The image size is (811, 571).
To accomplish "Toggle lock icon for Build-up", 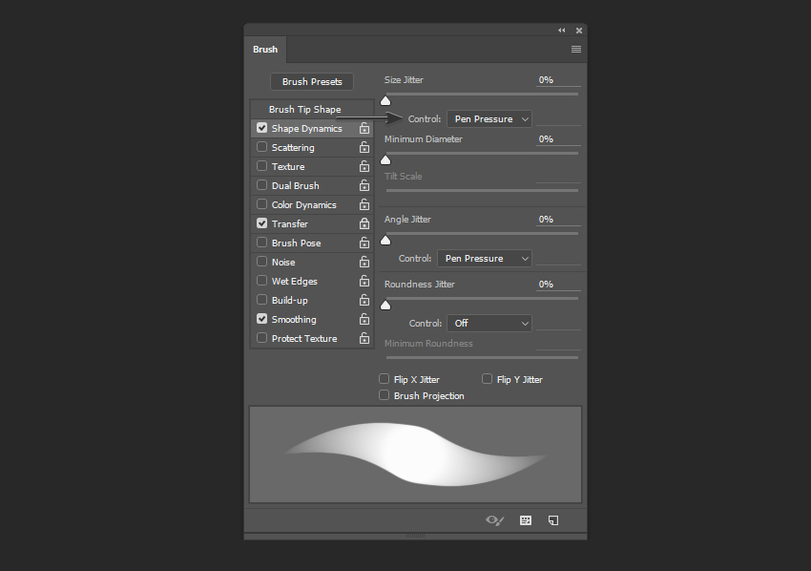I will coord(364,300).
